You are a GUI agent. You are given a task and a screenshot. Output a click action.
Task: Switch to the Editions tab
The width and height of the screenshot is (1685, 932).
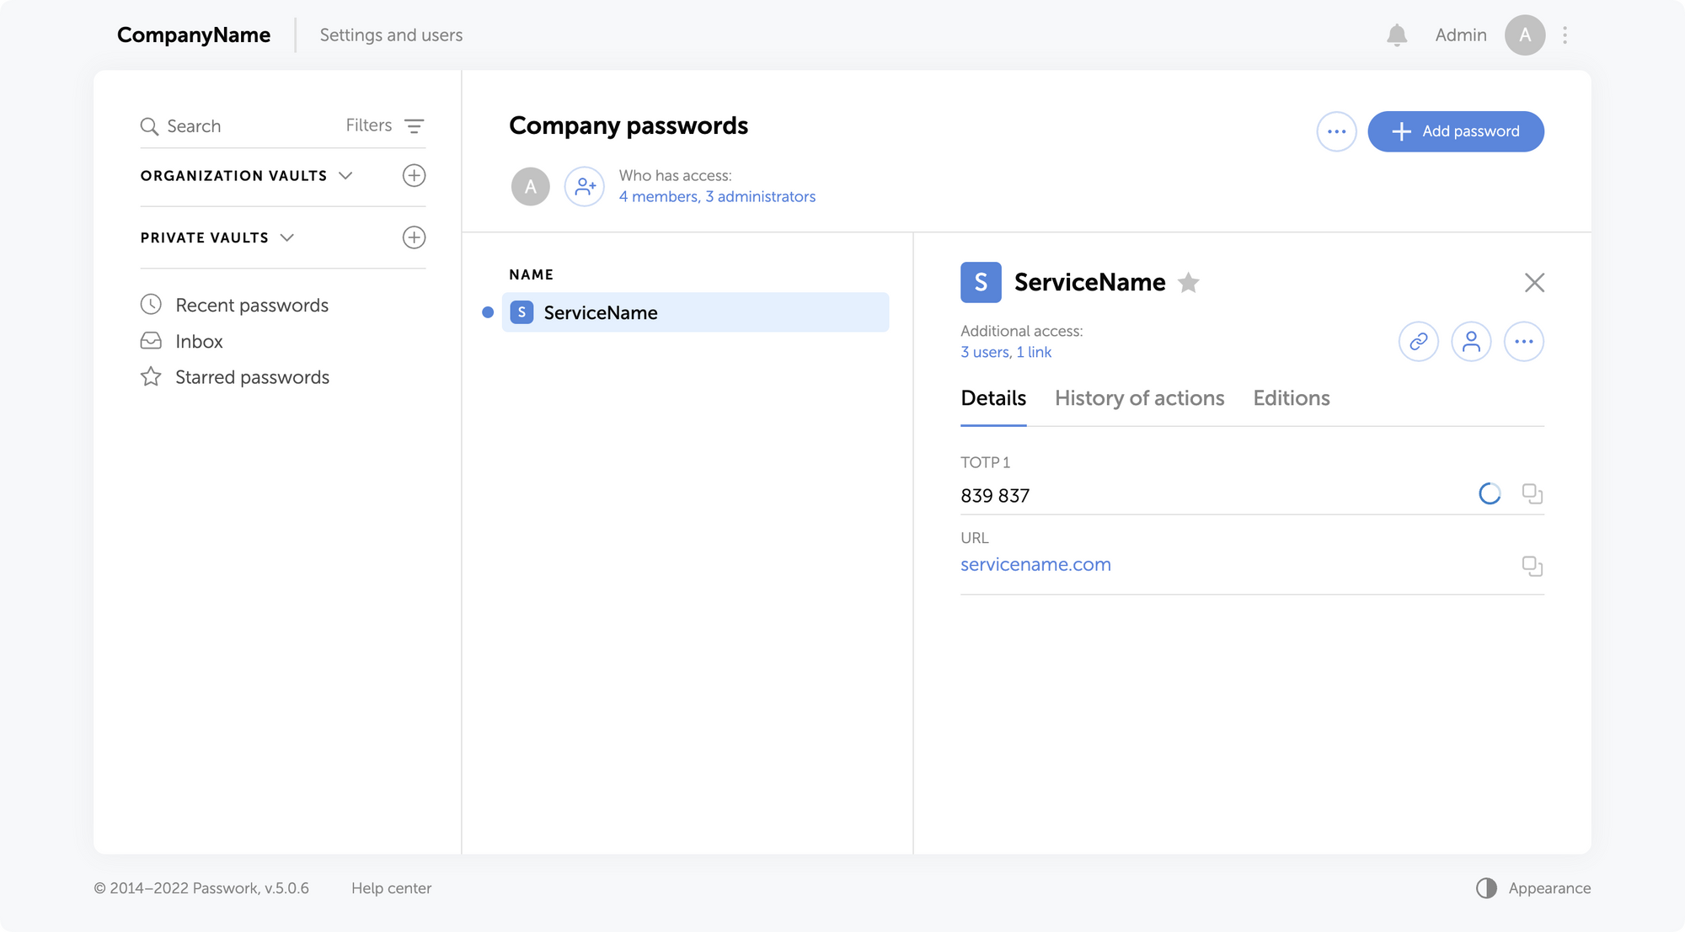pos(1291,398)
